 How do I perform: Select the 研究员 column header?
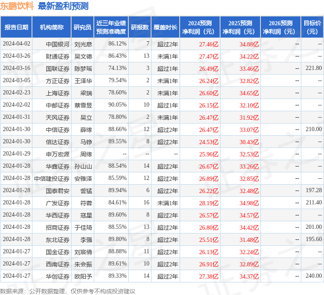(x=82, y=27)
